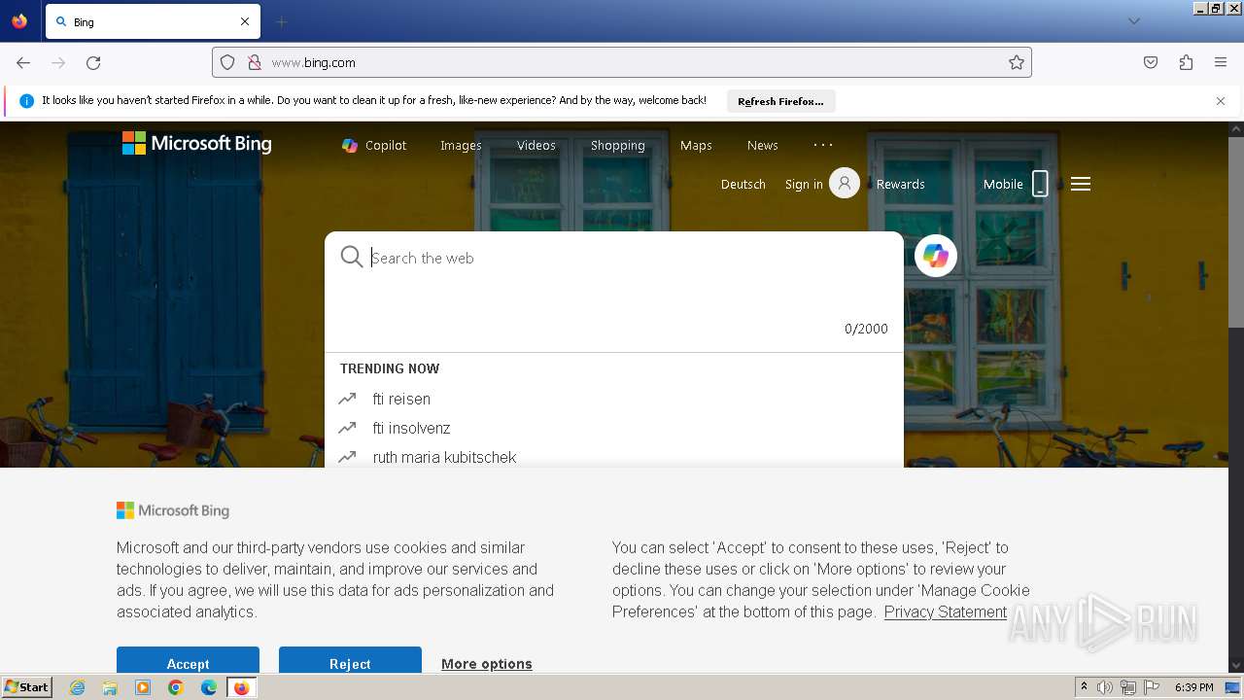
Task: Open the Bing hamburger settings menu
Action: pyautogui.click(x=1081, y=184)
